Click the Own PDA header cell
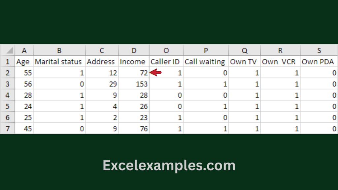 pyautogui.click(x=318, y=62)
